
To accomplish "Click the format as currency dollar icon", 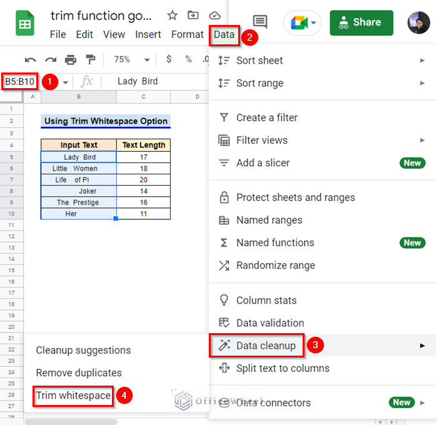I will click(x=168, y=59).
